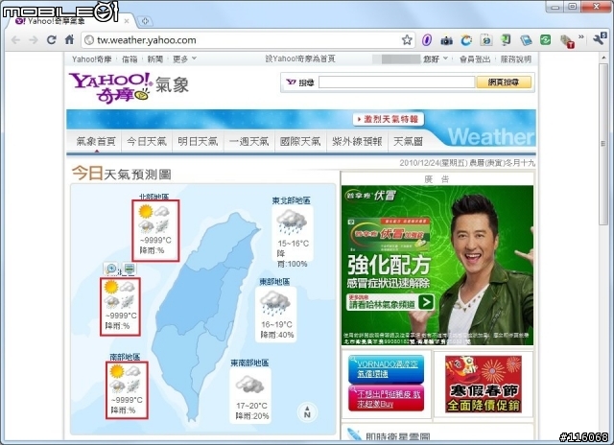Screen dimensions: 614x445
Task: Open the IE Tab extension icon
Action: pyautogui.click(x=486, y=40)
